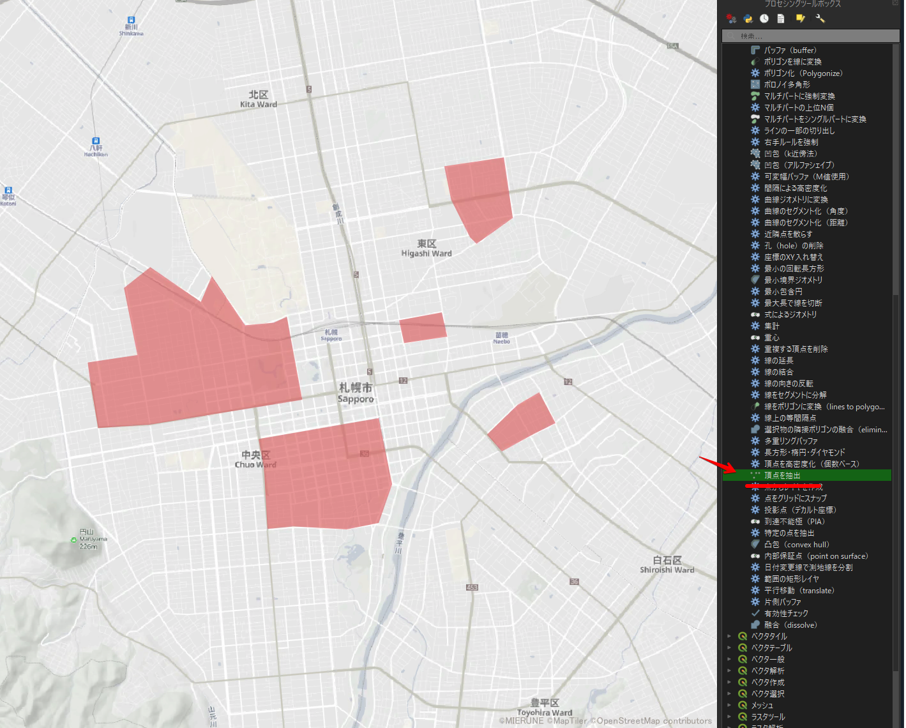The image size is (906, 728).
Task: Expand the ベクタ選択 group
Action: [729, 694]
